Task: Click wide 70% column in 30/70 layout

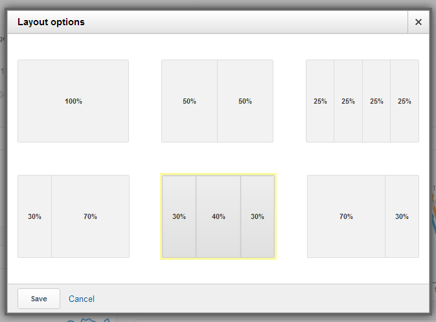Action: pos(90,216)
